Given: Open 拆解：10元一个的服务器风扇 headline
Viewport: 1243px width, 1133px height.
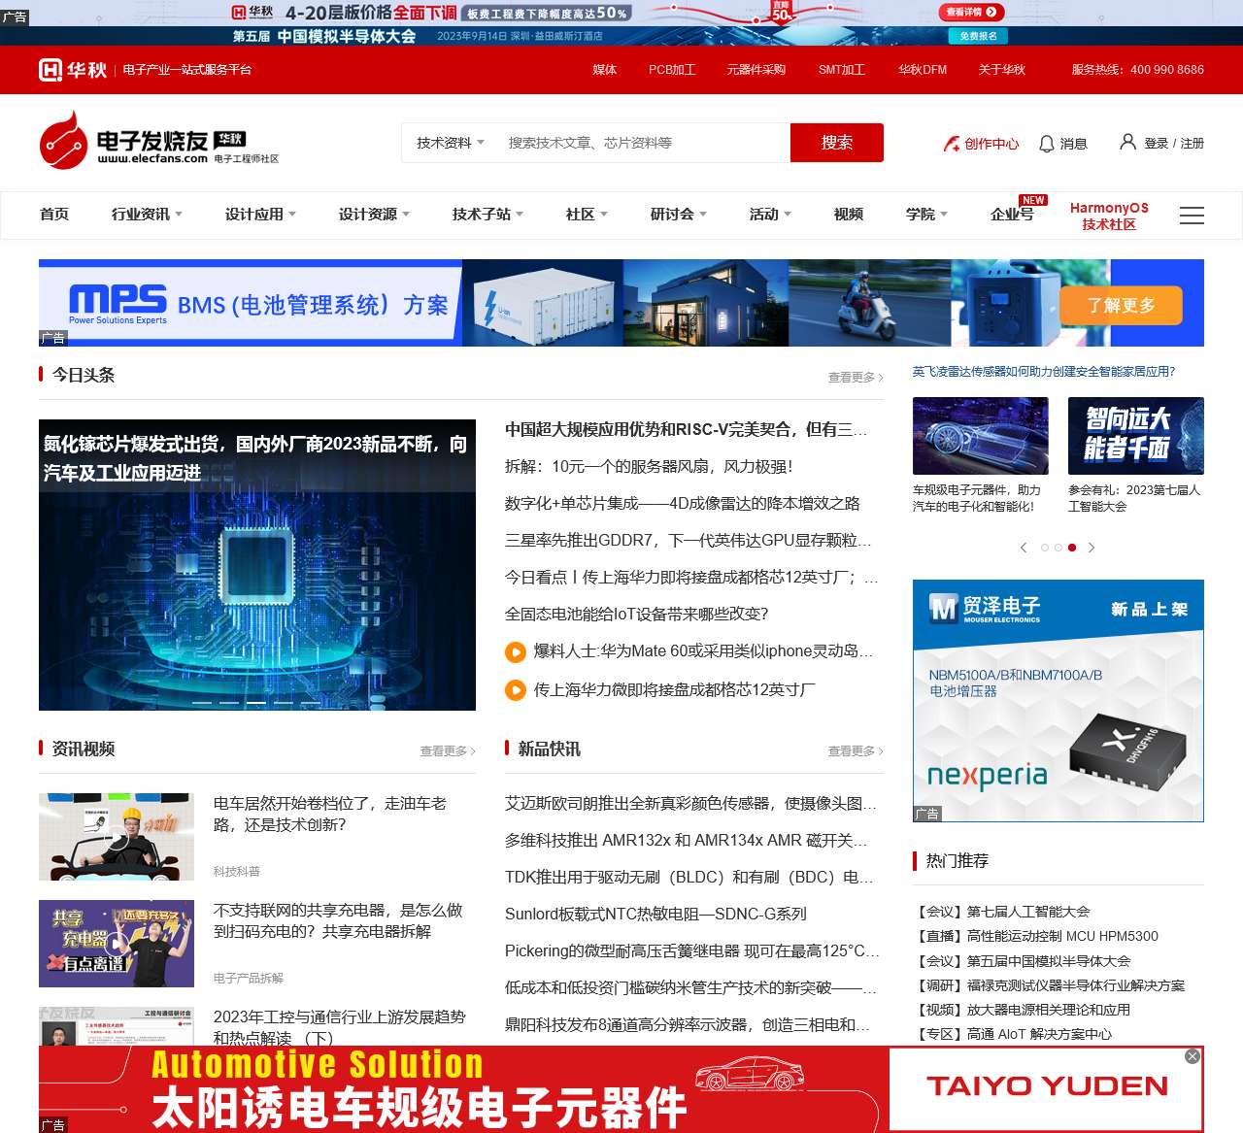Looking at the screenshot, I should 649,467.
